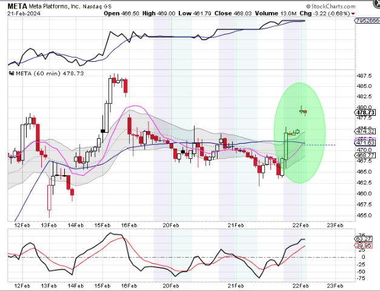The image size is (380, 291).
Task: Click the 13Feb date on main chart axis
Action: [x=48, y=224]
